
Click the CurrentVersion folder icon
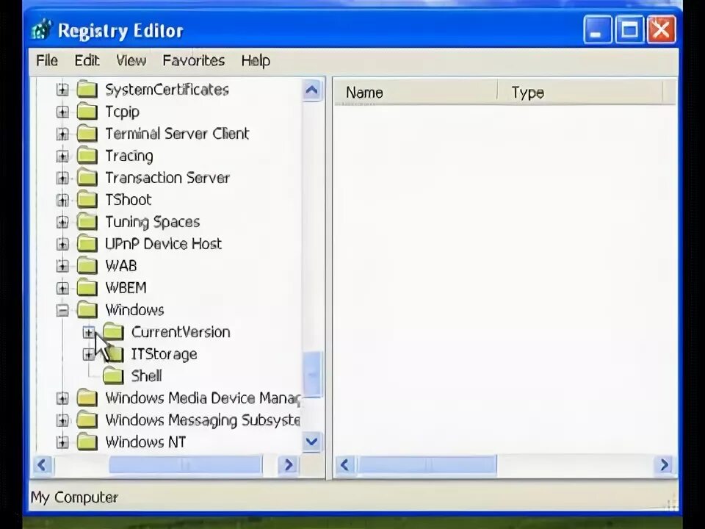[113, 332]
